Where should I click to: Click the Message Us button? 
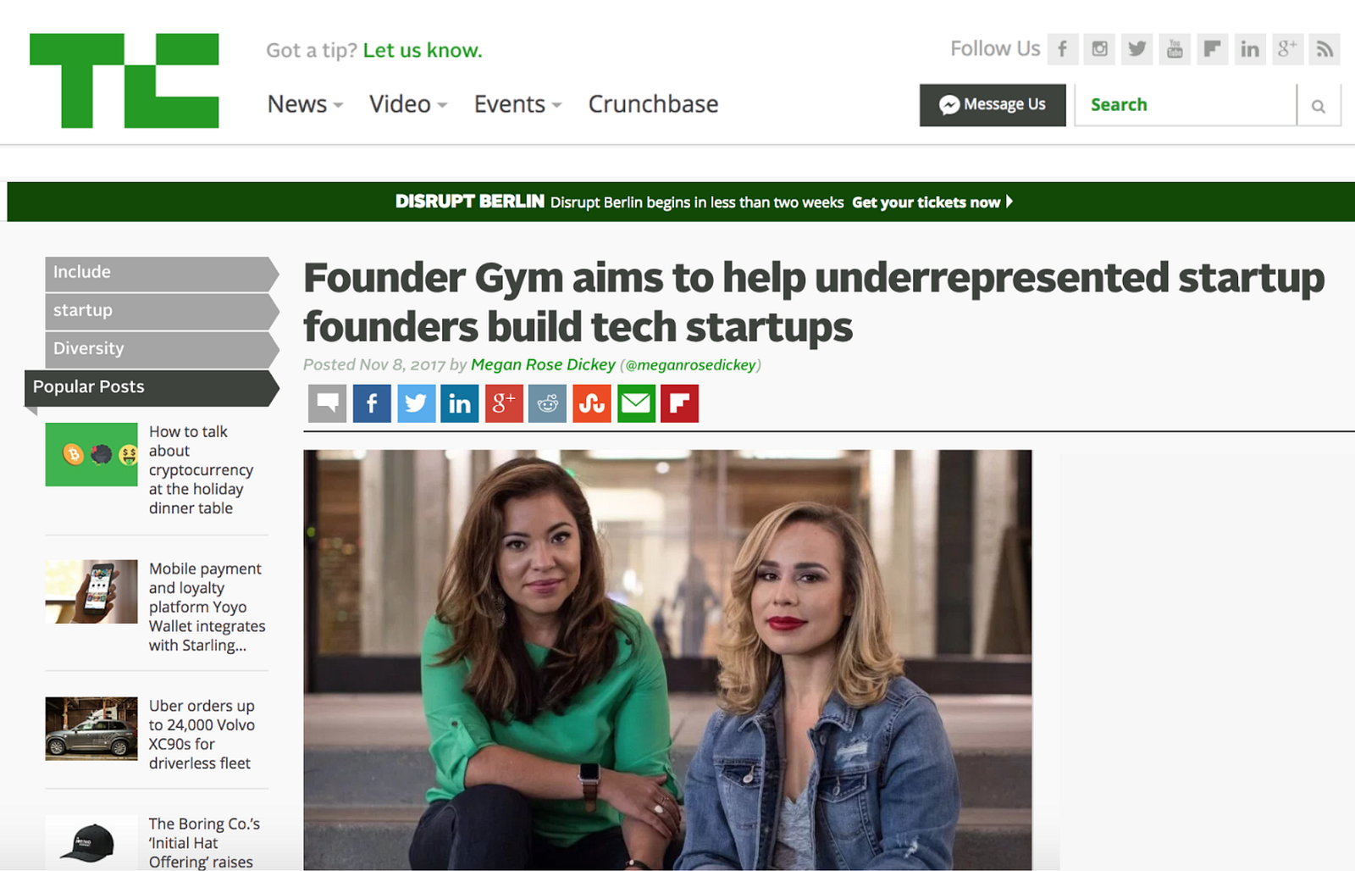(993, 105)
